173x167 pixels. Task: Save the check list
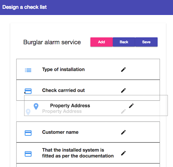146,42
